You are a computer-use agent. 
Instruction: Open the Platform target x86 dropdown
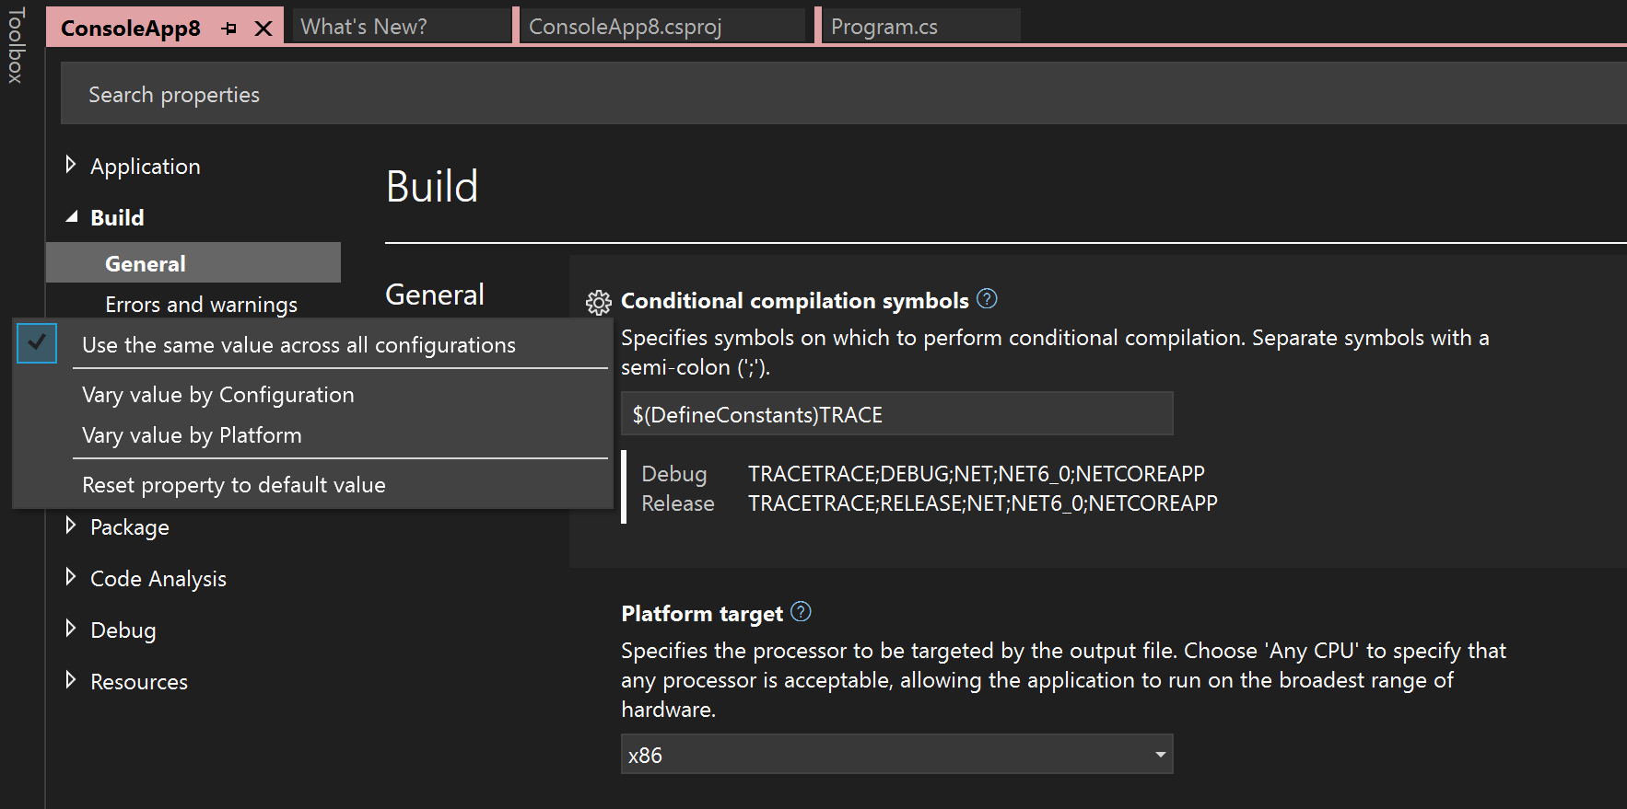click(x=1160, y=755)
